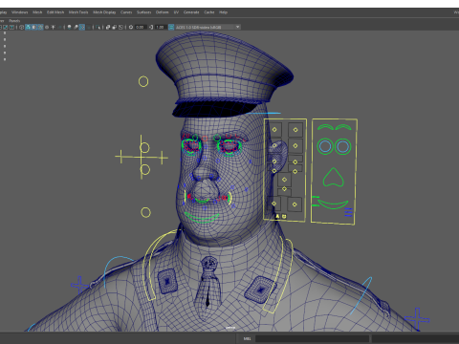Screen dimensions: 459x344
Task: Toggle the X-Ray Joints icon
Action: (120, 27)
